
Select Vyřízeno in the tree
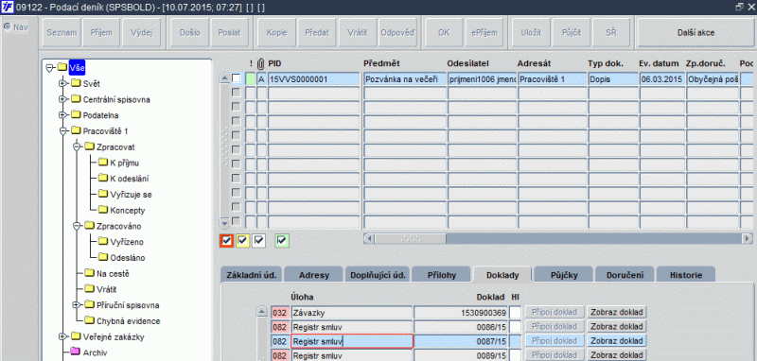pyautogui.click(x=127, y=242)
